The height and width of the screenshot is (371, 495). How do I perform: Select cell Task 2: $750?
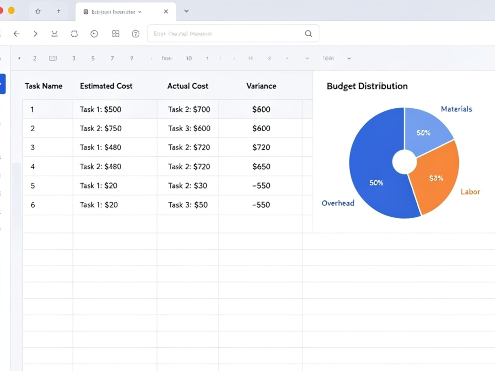(115, 128)
